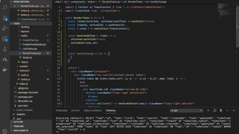Image resolution: width=239 pixels, height=134 pixels.
Task: Open the Manage gear settings
Action: [x=5, y=131]
